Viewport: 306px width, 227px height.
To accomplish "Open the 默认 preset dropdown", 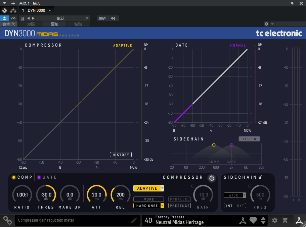I will pos(62,18).
